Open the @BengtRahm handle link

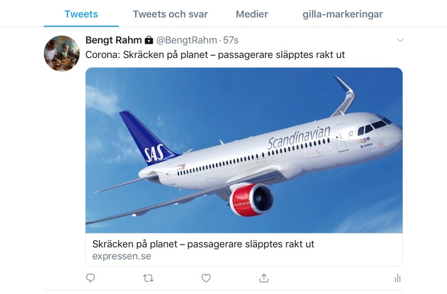point(187,40)
